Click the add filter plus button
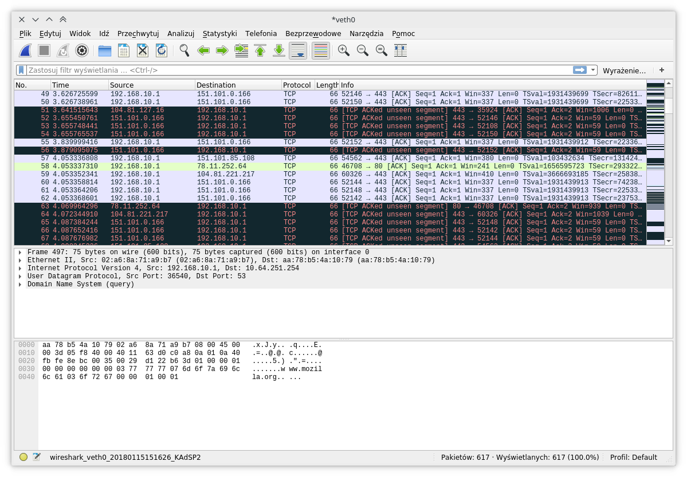The image size is (687, 477). pos(662,70)
